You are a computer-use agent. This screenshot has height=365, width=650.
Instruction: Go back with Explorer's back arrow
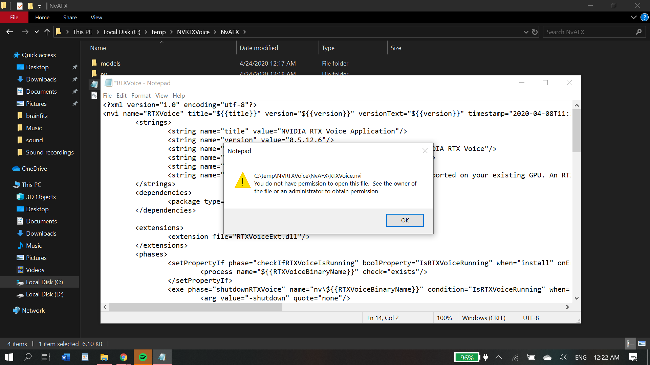click(9, 32)
